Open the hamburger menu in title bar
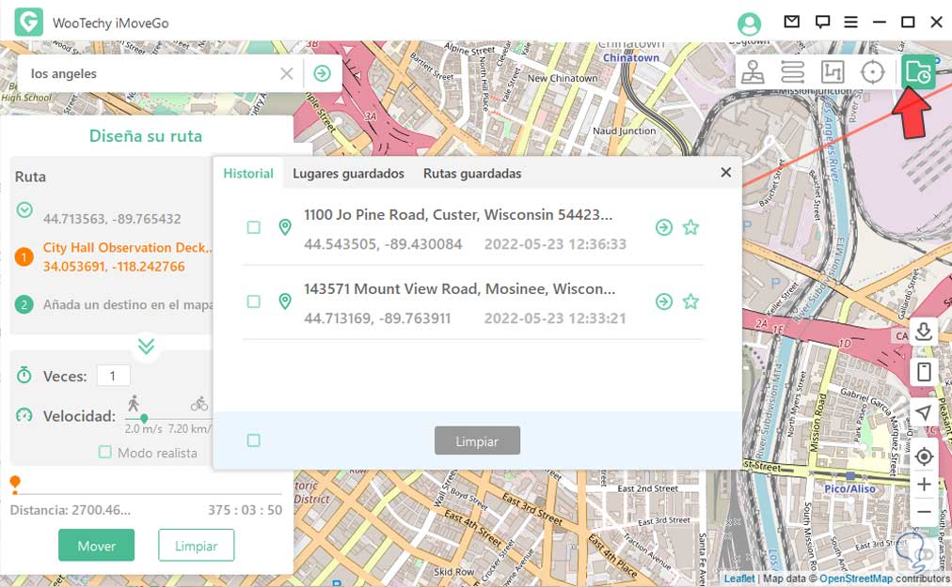 [x=850, y=23]
